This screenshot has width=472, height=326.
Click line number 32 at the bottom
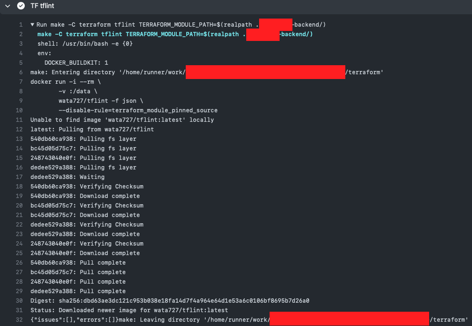(x=19, y=319)
